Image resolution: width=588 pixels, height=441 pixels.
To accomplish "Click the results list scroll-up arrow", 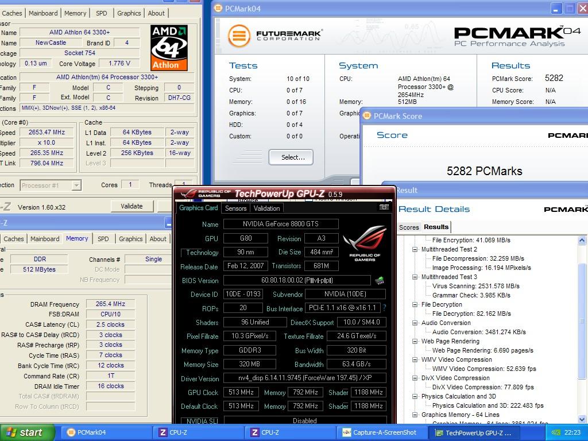I will [x=582, y=240].
